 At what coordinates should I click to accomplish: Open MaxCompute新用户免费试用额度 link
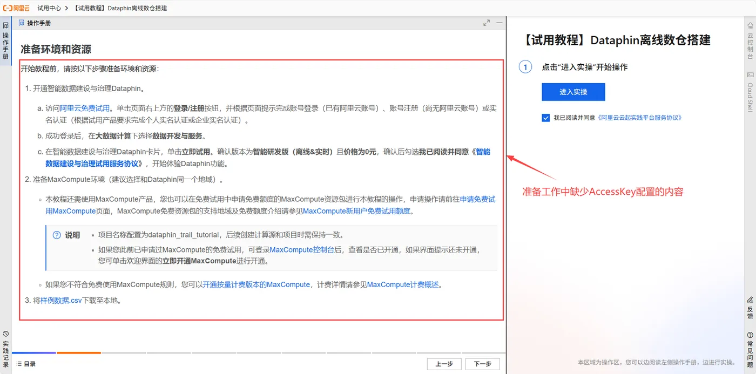[x=356, y=211]
